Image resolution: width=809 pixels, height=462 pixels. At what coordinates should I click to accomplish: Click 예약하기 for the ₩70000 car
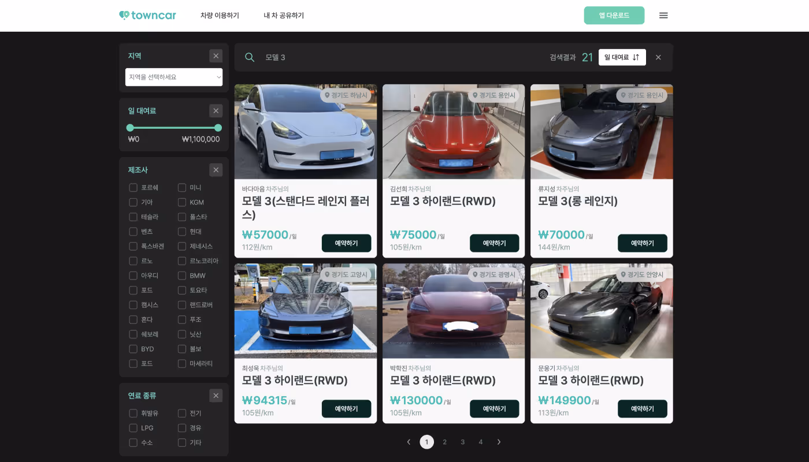643,243
